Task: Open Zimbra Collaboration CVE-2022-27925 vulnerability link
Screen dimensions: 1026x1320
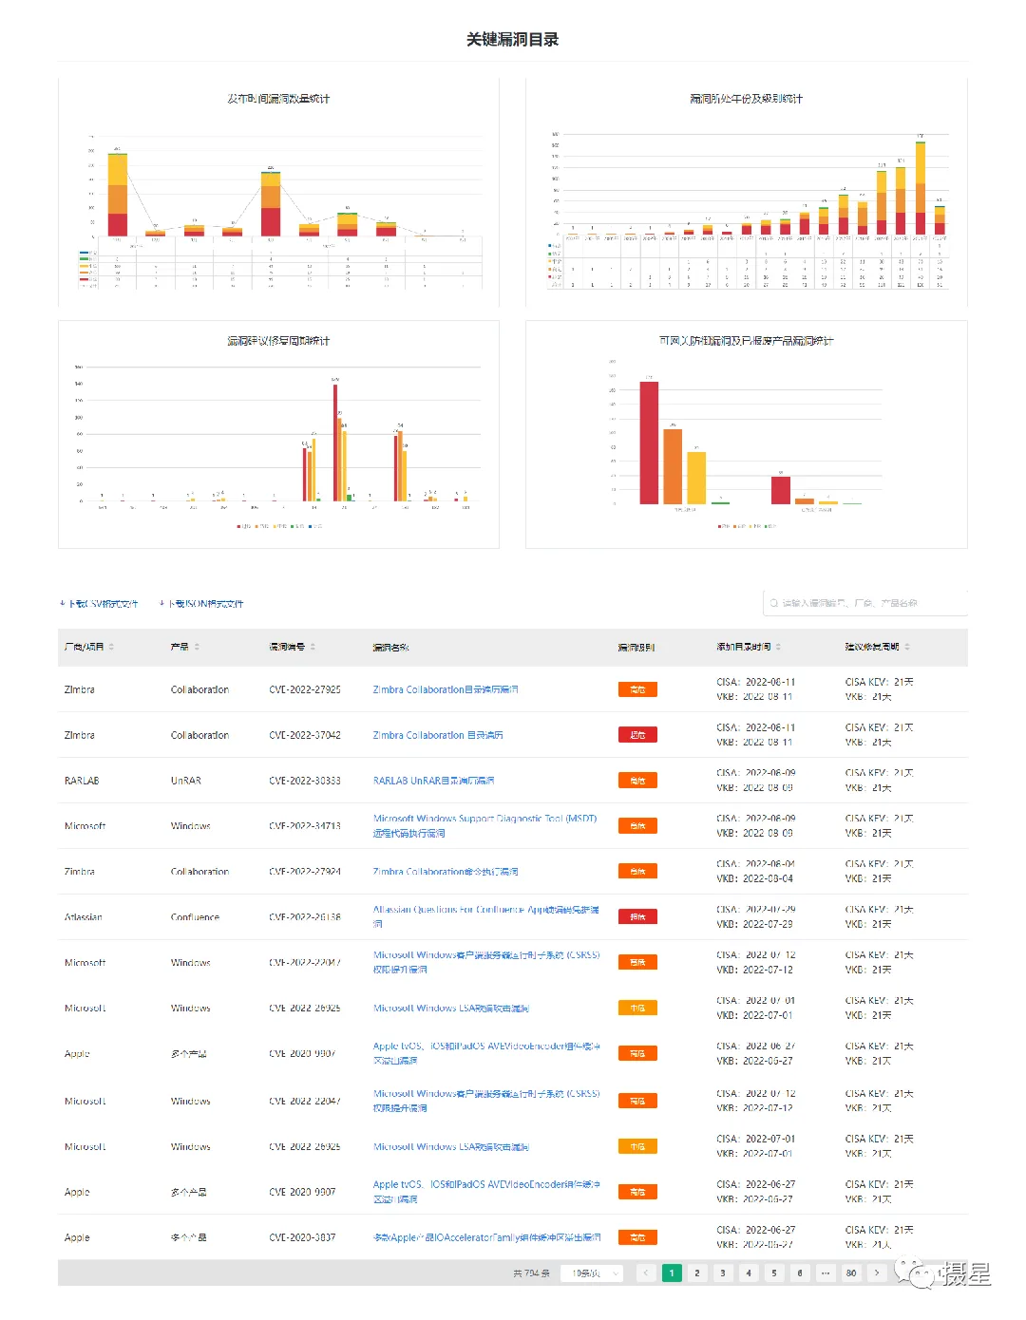Action: click(x=446, y=689)
